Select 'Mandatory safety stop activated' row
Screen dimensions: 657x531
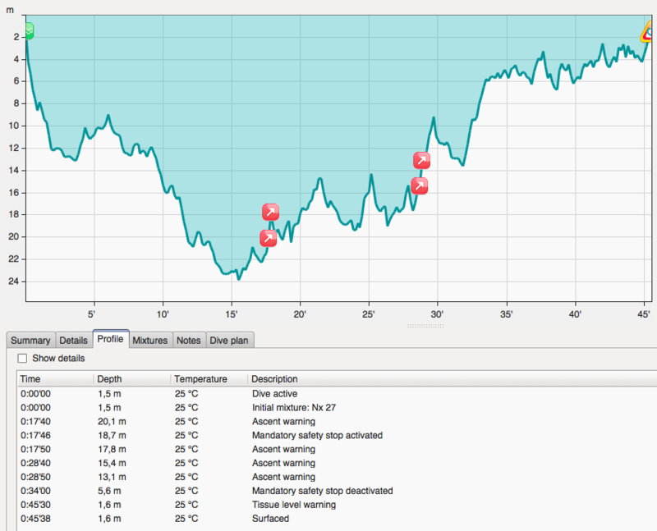[x=337, y=435]
